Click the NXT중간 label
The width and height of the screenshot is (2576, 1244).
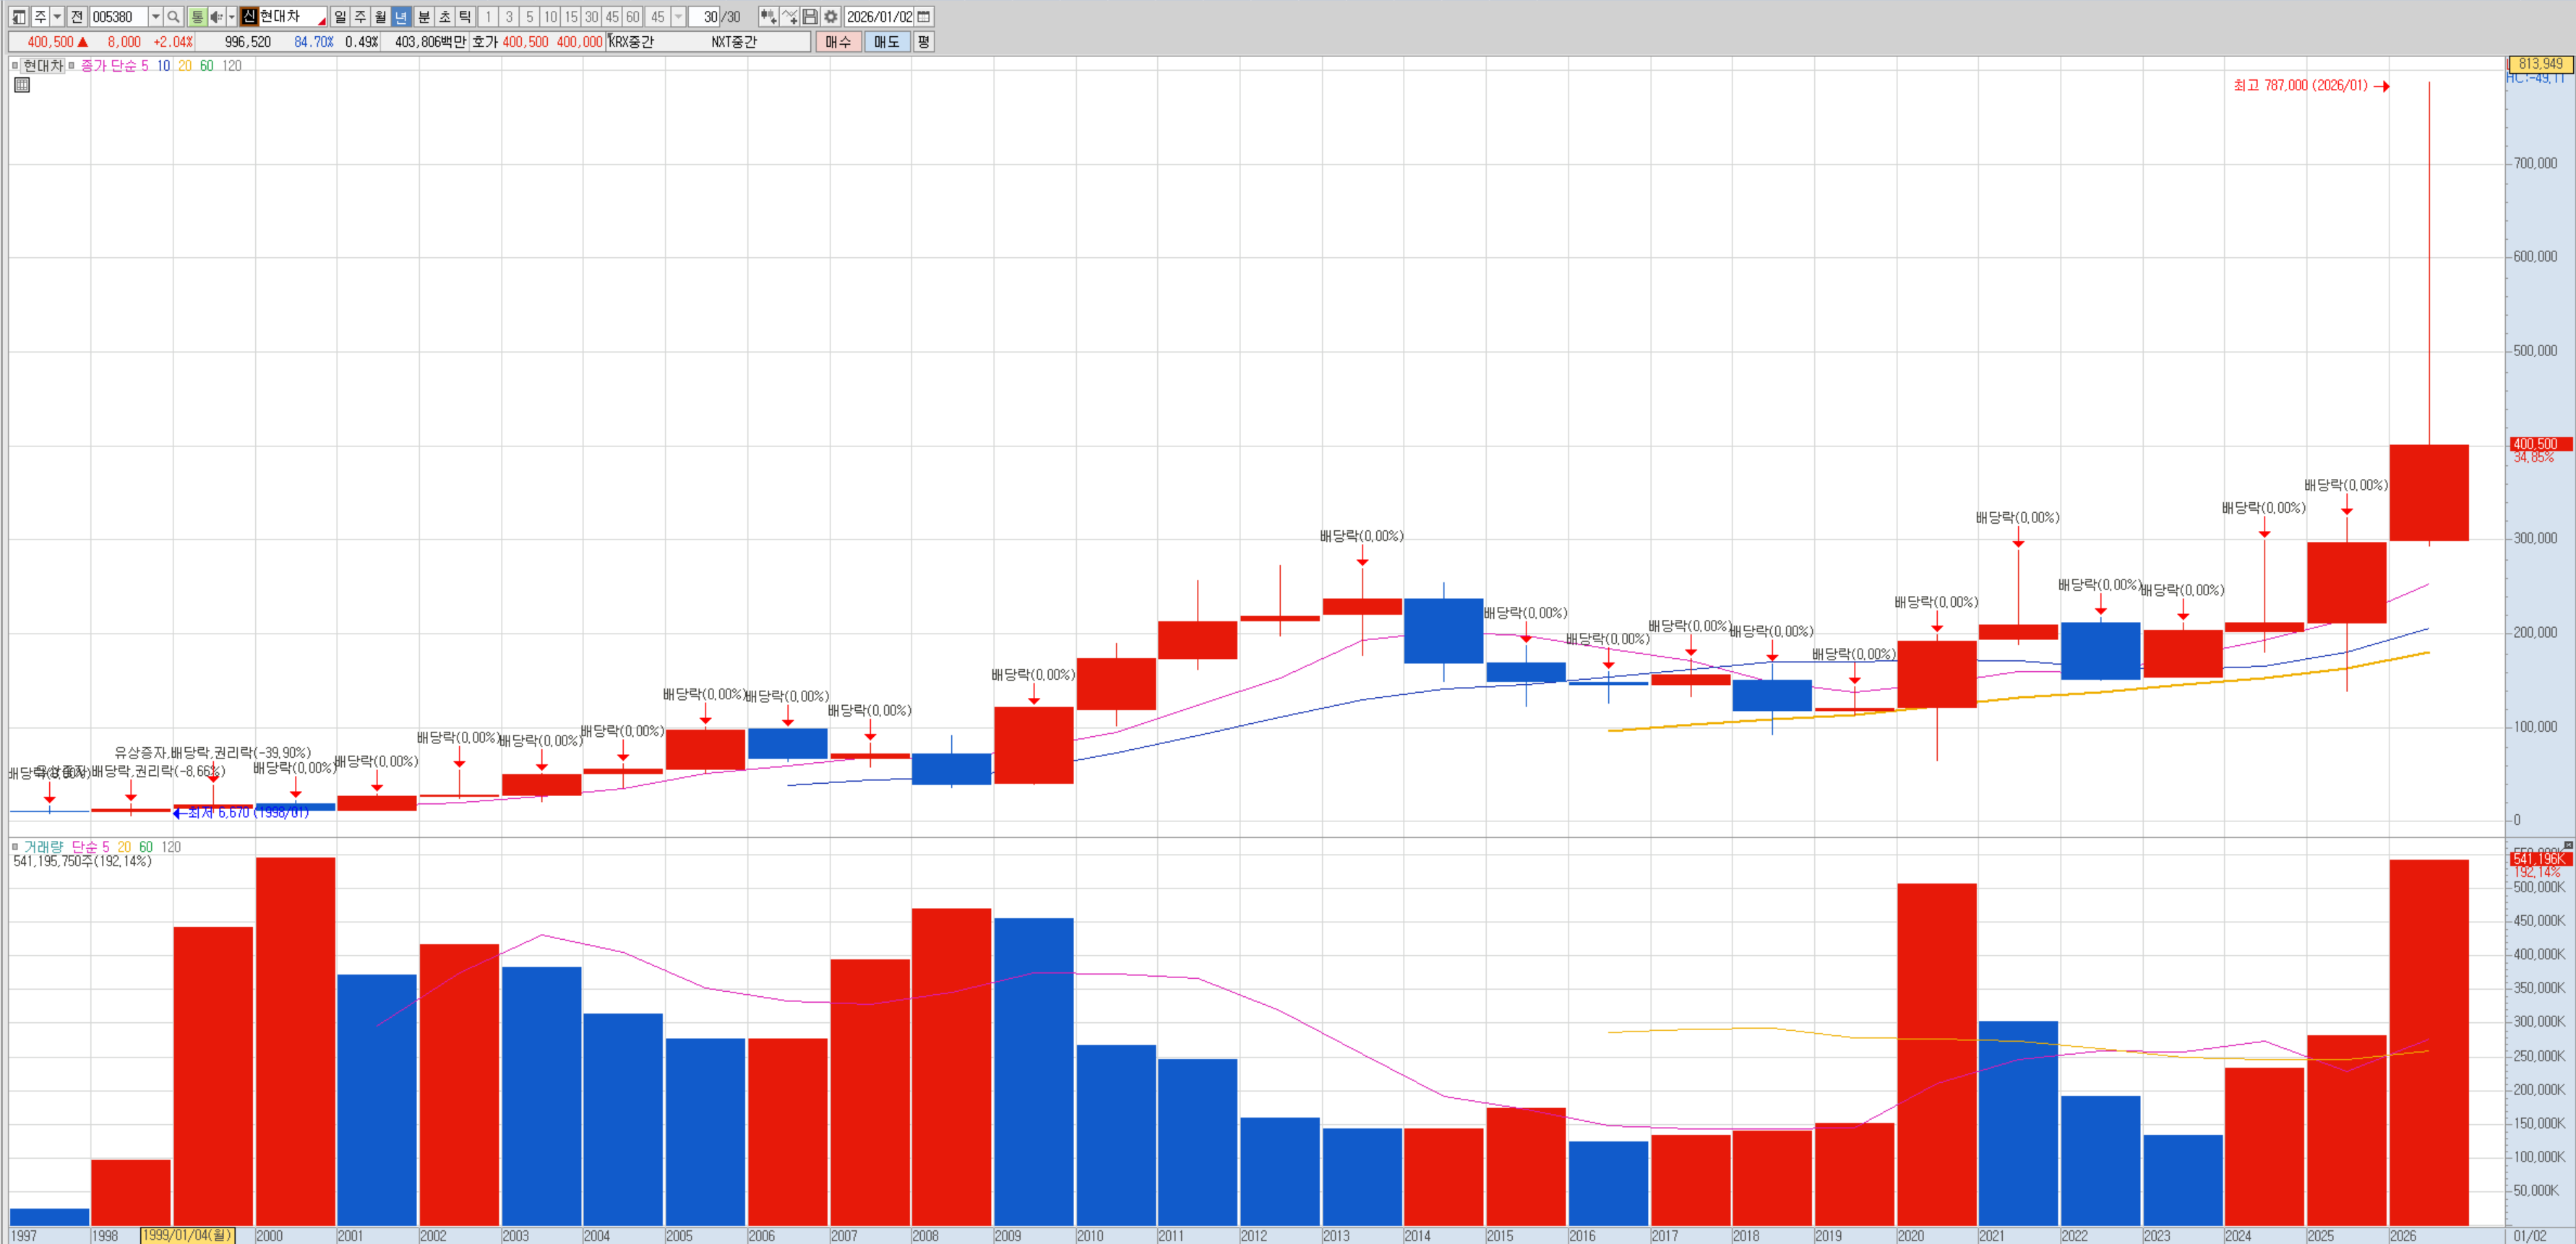pos(734,42)
